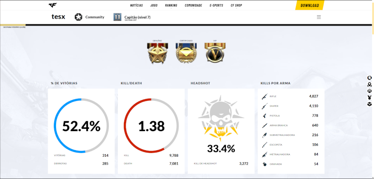Jump to maps via location pin sidebar icon
The image size is (374, 179).
pyautogui.click(x=369, y=85)
